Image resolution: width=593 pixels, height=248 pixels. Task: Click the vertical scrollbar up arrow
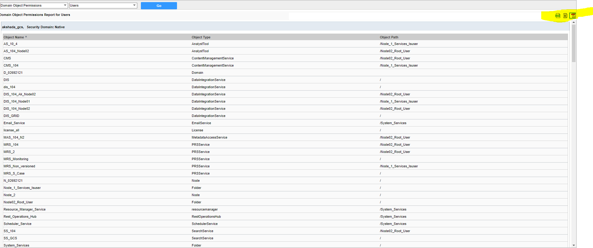click(574, 22)
